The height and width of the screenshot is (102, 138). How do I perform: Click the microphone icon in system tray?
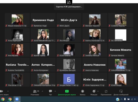click(x=125, y=99)
